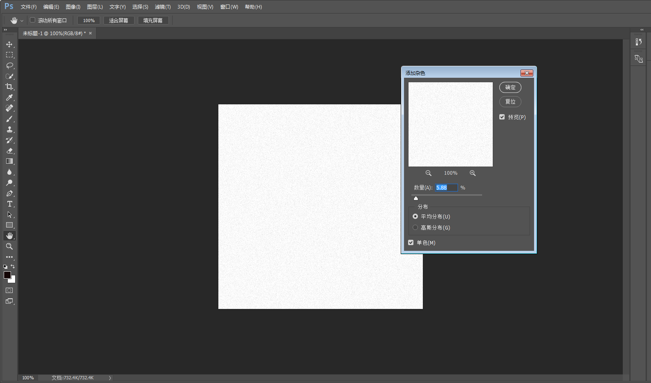
Task: Open the 文字(Y) menu
Action: [117, 7]
